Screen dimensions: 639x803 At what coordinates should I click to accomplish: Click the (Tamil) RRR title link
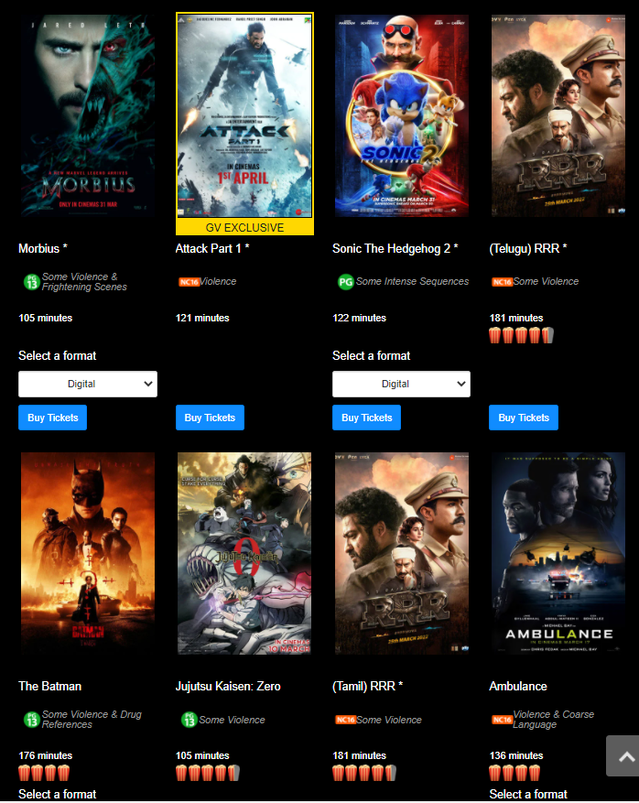click(x=367, y=686)
